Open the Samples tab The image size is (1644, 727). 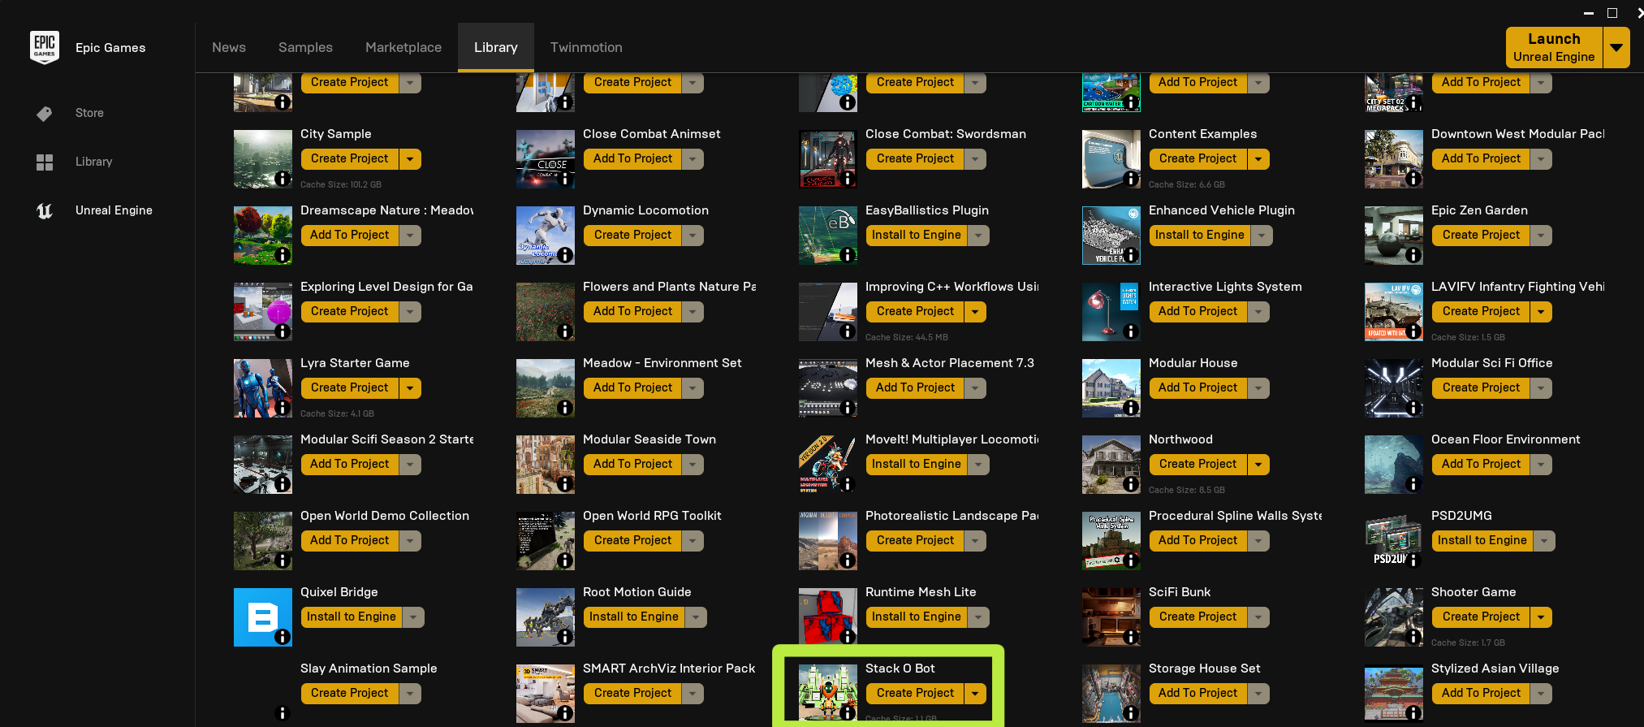tap(305, 47)
